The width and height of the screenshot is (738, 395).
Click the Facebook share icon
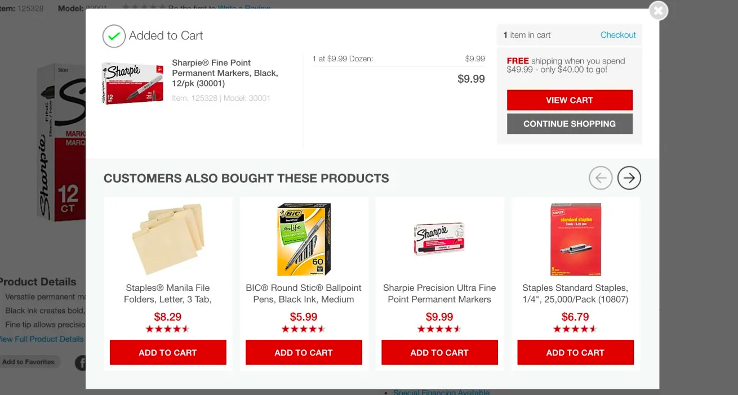coord(81,363)
